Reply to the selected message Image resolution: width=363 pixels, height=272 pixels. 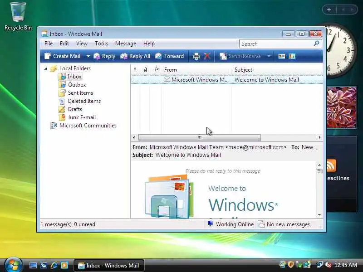coord(104,56)
